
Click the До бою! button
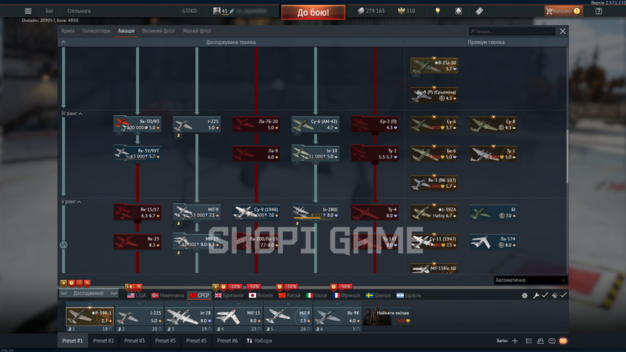click(x=313, y=12)
